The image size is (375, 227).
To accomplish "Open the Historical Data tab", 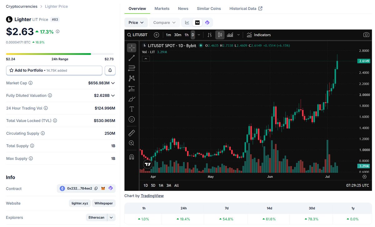I will tap(246, 8).
